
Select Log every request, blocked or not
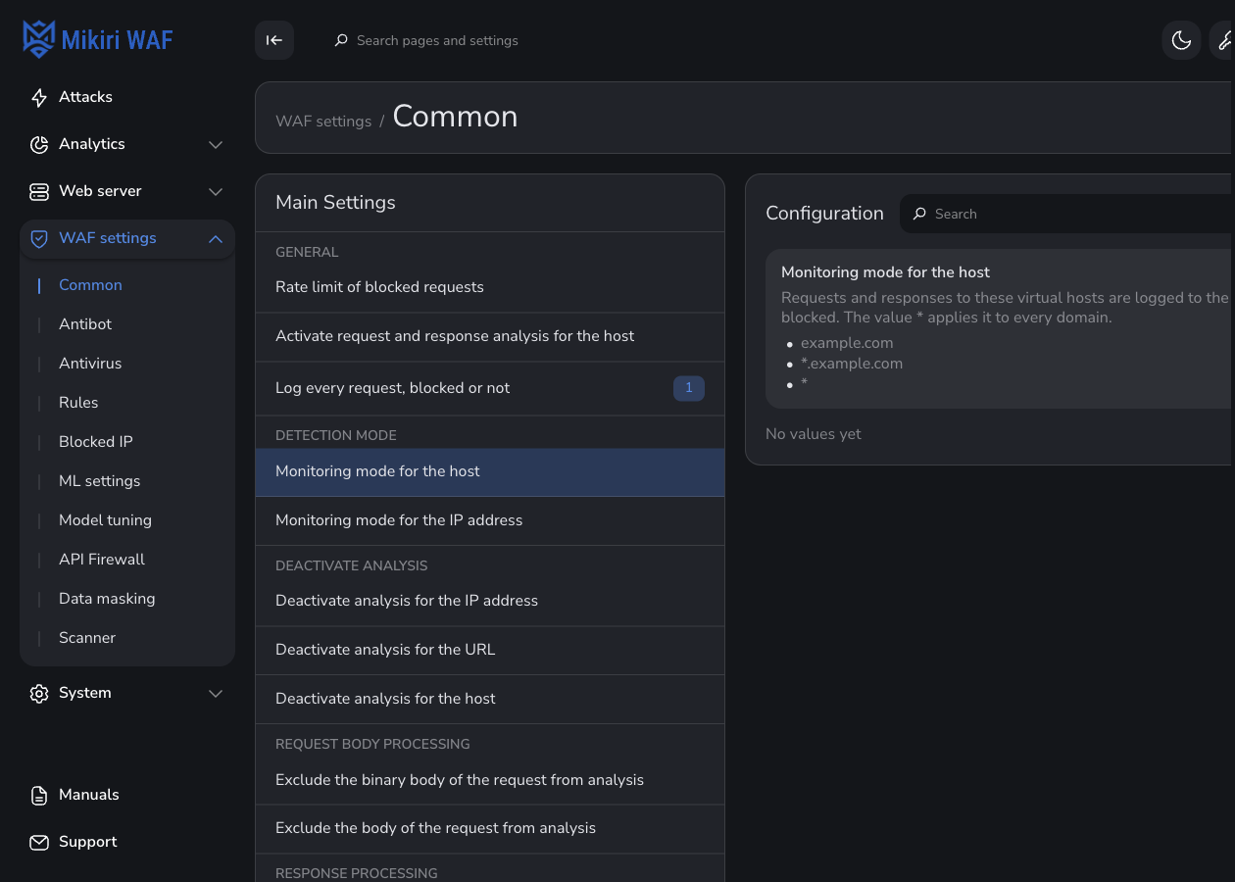[490, 388]
